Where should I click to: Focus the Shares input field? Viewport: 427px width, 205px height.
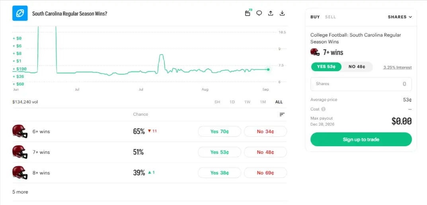tap(361, 84)
